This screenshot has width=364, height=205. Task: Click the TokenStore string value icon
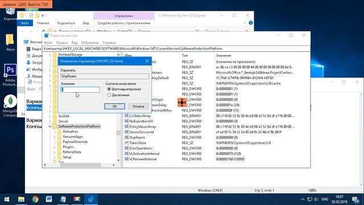[x=126, y=143]
